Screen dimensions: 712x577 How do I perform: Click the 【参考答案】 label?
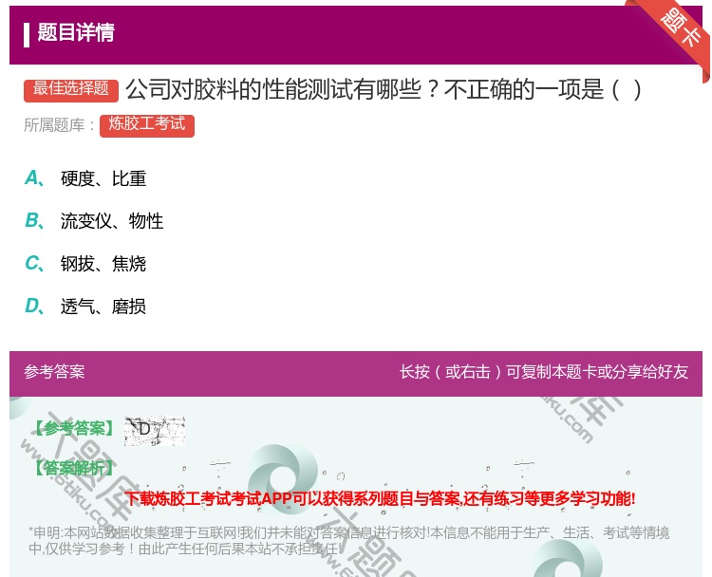click(74, 428)
